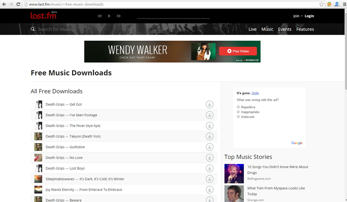Download Death Grips — Guillotine track
This screenshot has width=347, height=202.
(x=209, y=147)
